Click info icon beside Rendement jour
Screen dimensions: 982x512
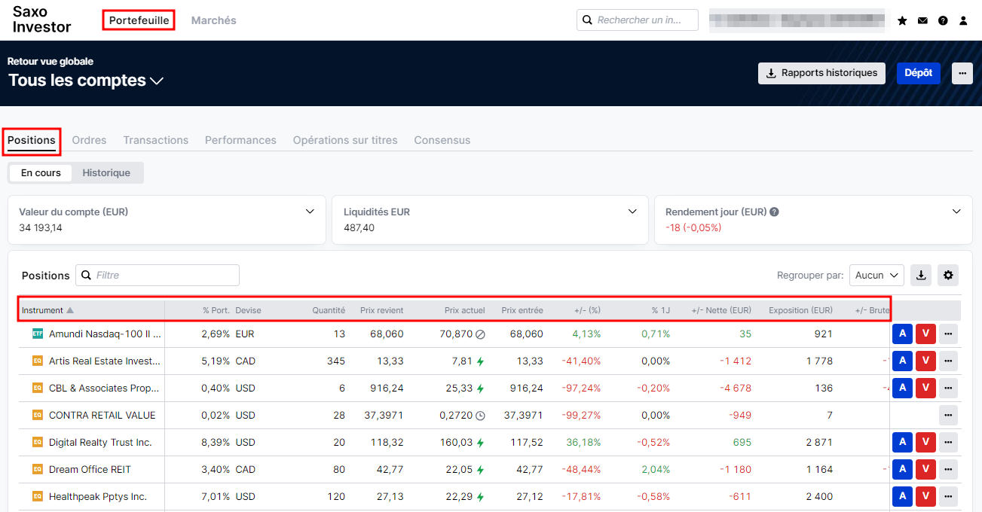tap(774, 212)
